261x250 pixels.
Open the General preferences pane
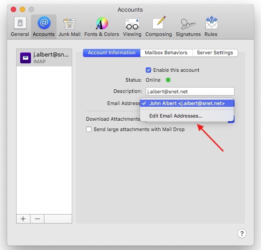tap(20, 26)
